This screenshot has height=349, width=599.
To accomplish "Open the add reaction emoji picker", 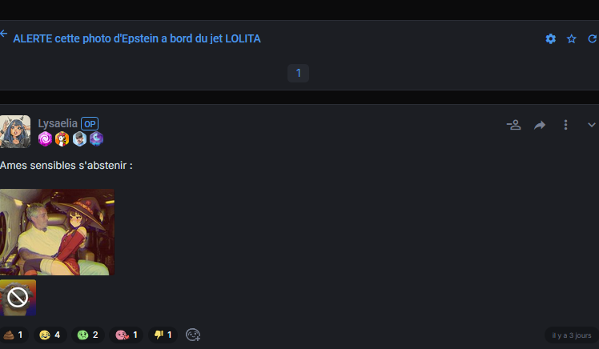I will pyautogui.click(x=193, y=335).
